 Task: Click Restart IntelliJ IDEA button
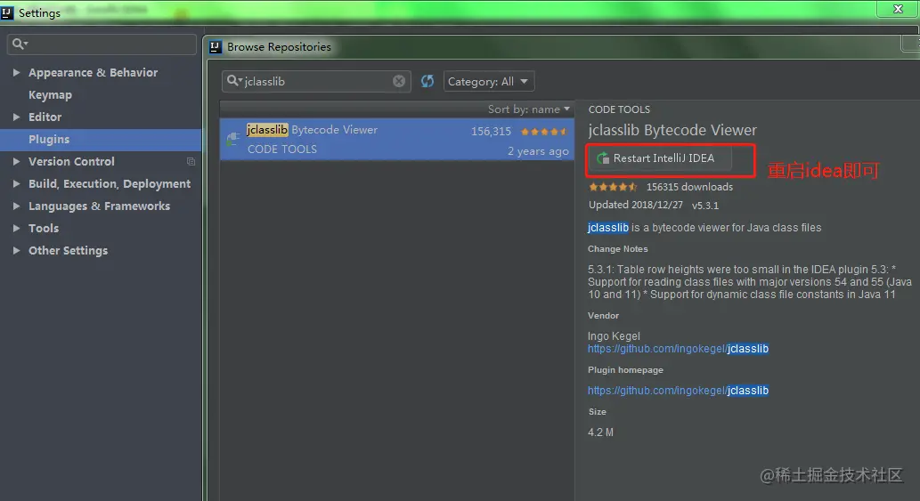[660, 158]
